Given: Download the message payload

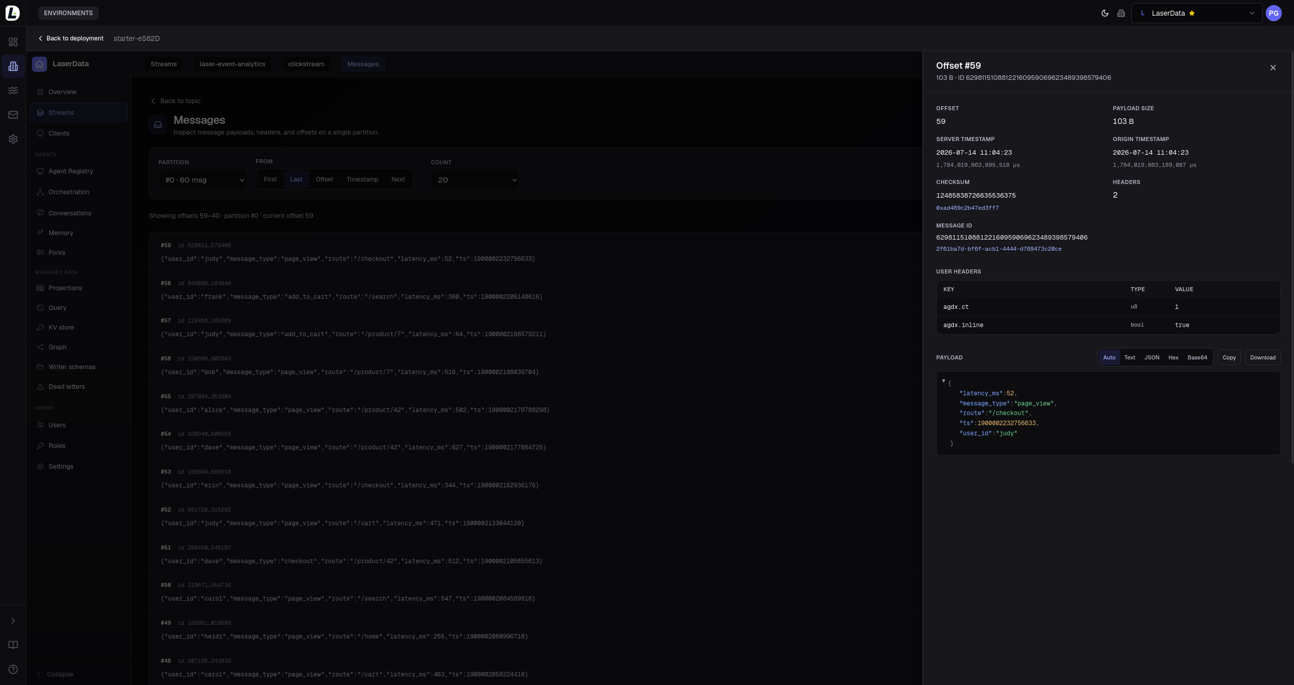Looking at the screenshot, I should [1263, 357].
